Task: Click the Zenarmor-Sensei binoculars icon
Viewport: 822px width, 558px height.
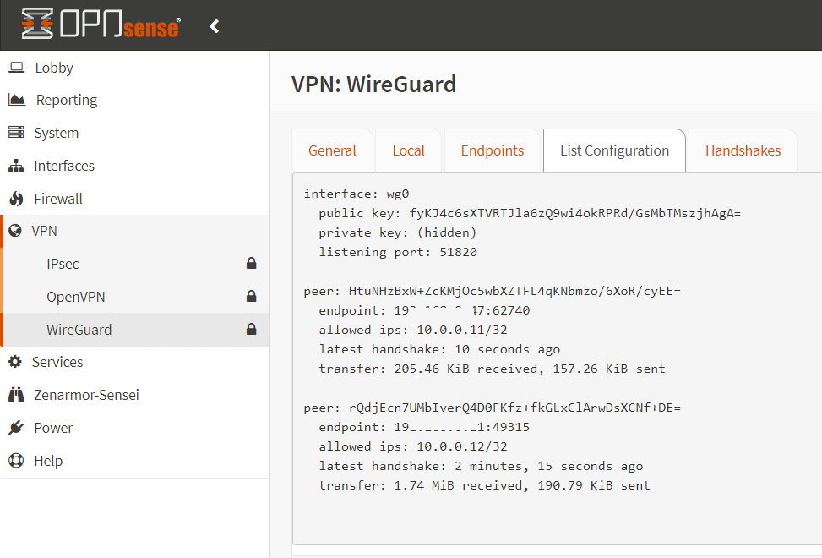Action: (x=16, y=395)
